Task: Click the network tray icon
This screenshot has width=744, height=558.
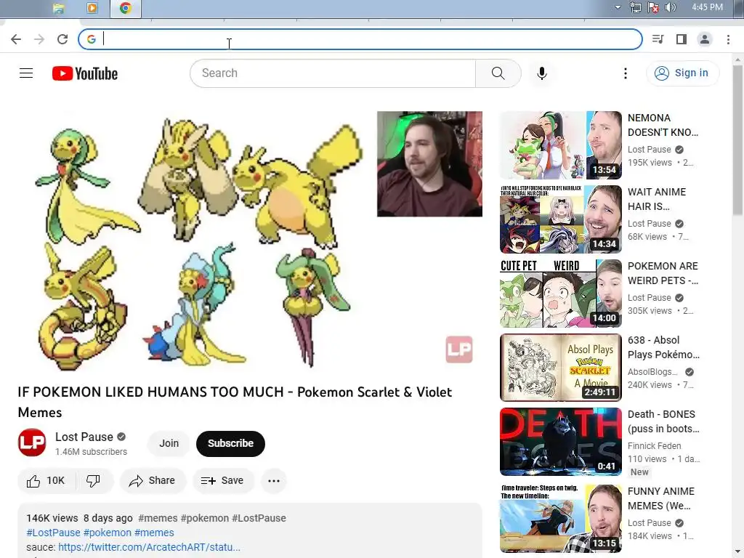Action: (635, 7)
